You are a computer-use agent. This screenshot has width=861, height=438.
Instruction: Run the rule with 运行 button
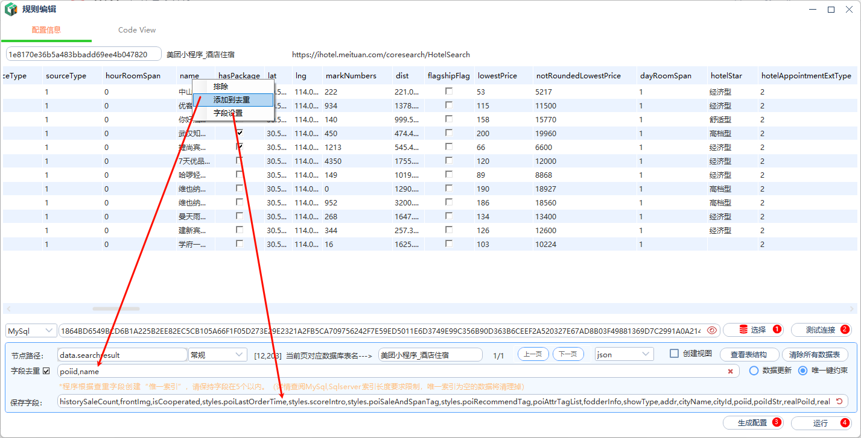(x=821, y=423)
